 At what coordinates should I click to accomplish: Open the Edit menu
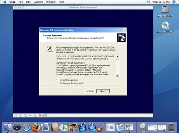click(28, 2)
